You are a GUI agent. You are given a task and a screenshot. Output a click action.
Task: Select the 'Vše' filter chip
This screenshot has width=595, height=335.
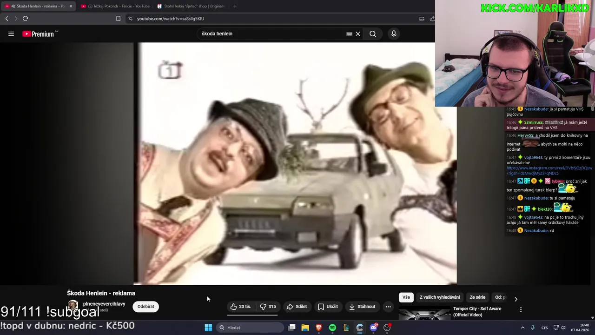tap(406, 297)
